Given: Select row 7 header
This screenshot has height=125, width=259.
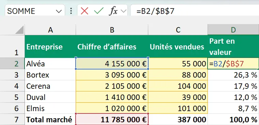Looking at the screenshot, I should pos(12,120).
